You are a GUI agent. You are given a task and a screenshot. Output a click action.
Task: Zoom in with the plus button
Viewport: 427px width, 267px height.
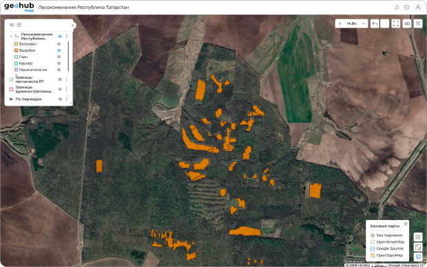pos(340,23)
